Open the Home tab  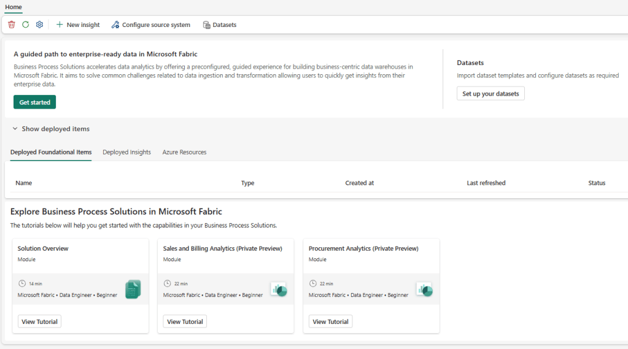[x=14, y=7]
